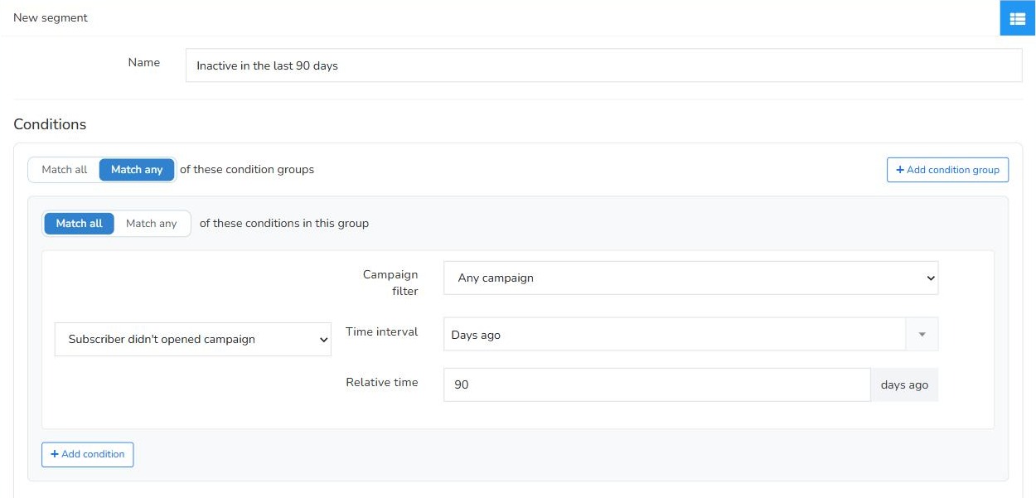Open Subscriber didn't opened campaign dropdown
The width and height of the screenshot is (1036, 498).
click(192, 340)
